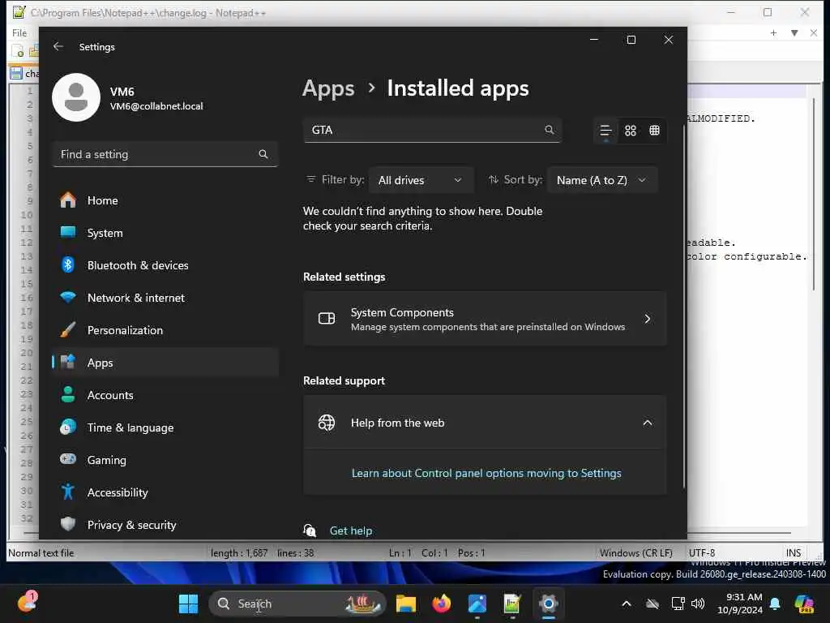Viewport: 830px width, 623px height.
Task: Switch to list view layout
Action: click(605, 131)
